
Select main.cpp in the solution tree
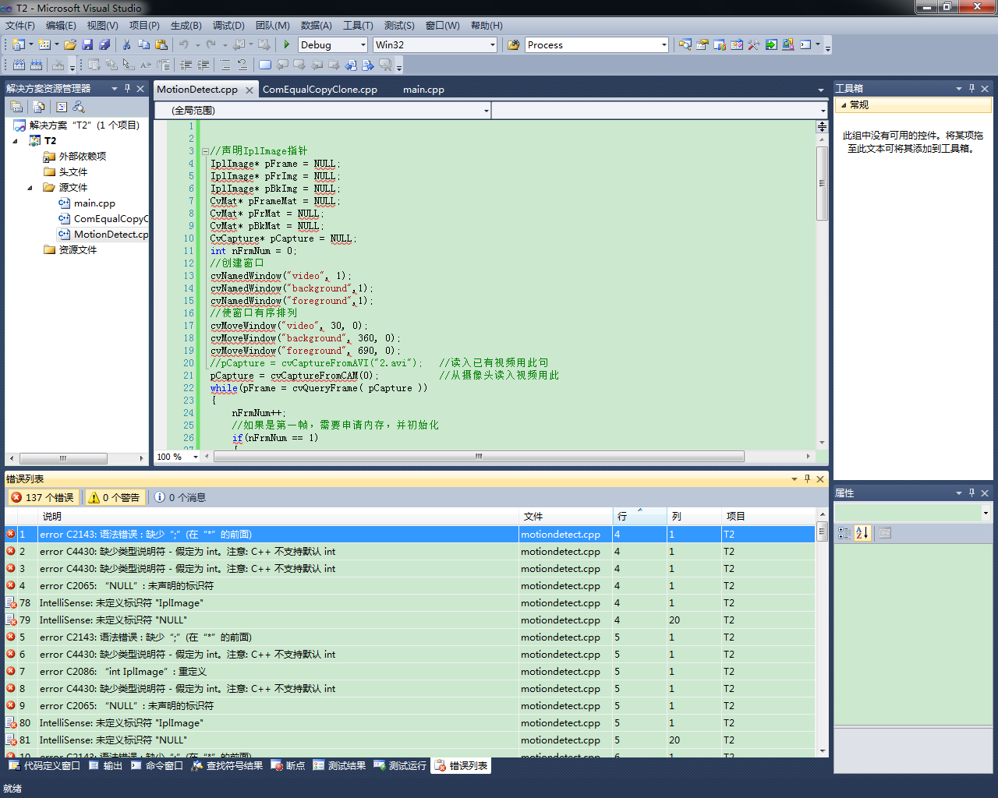click(94, 203)
